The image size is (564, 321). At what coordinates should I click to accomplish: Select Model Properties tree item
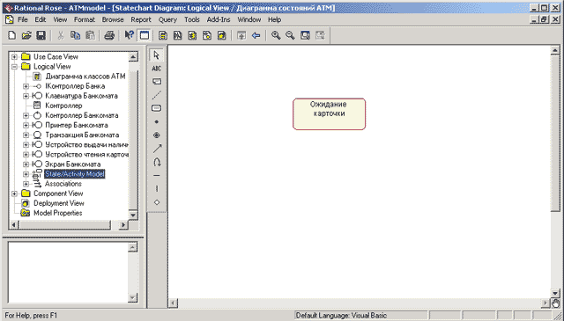tap(57, 213)
